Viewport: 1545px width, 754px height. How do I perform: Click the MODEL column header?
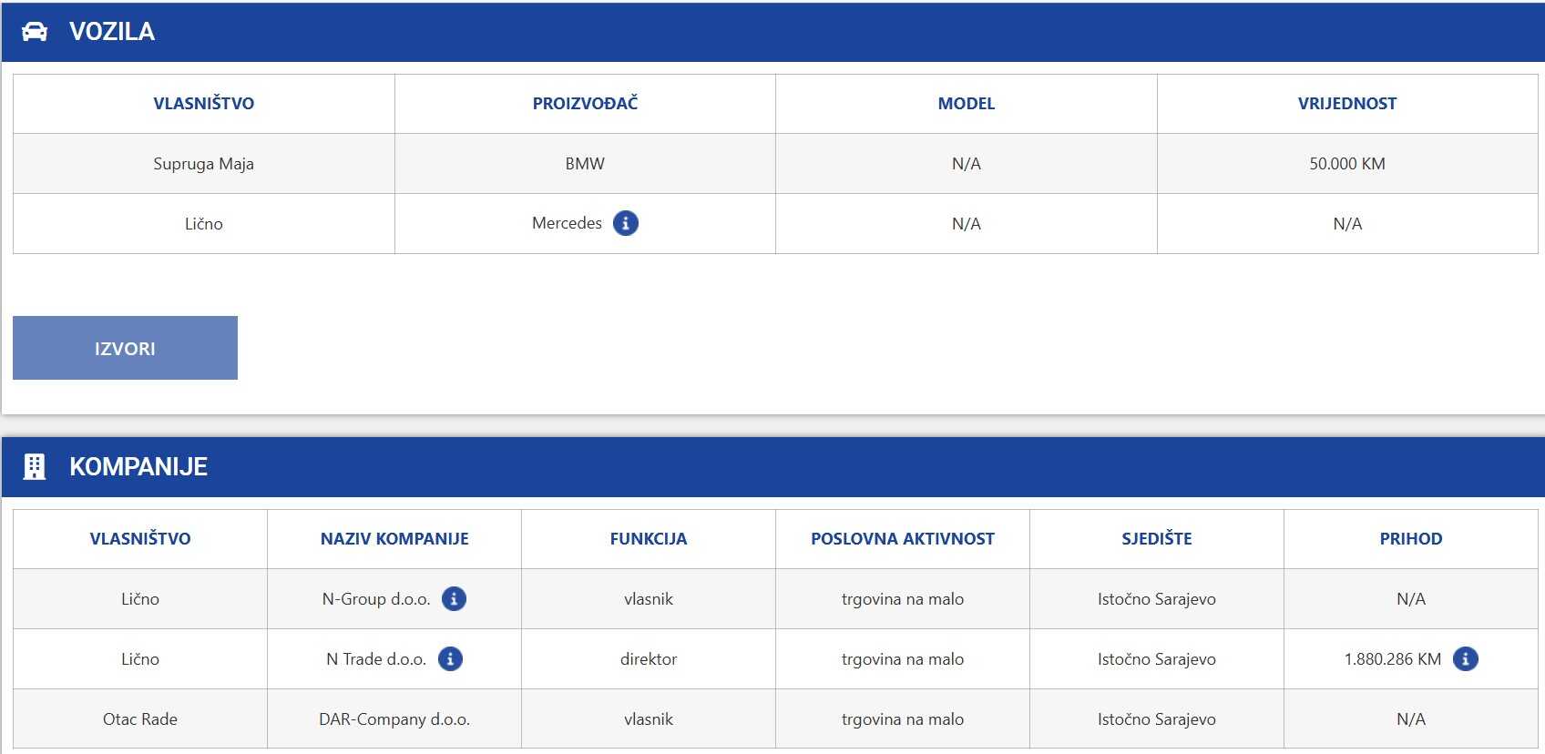coord(966,104)
